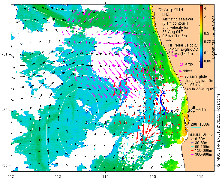Click the colour bar tick label '0.05'
This screenshot has height=180, width=222.
click(x=208, y=61)
